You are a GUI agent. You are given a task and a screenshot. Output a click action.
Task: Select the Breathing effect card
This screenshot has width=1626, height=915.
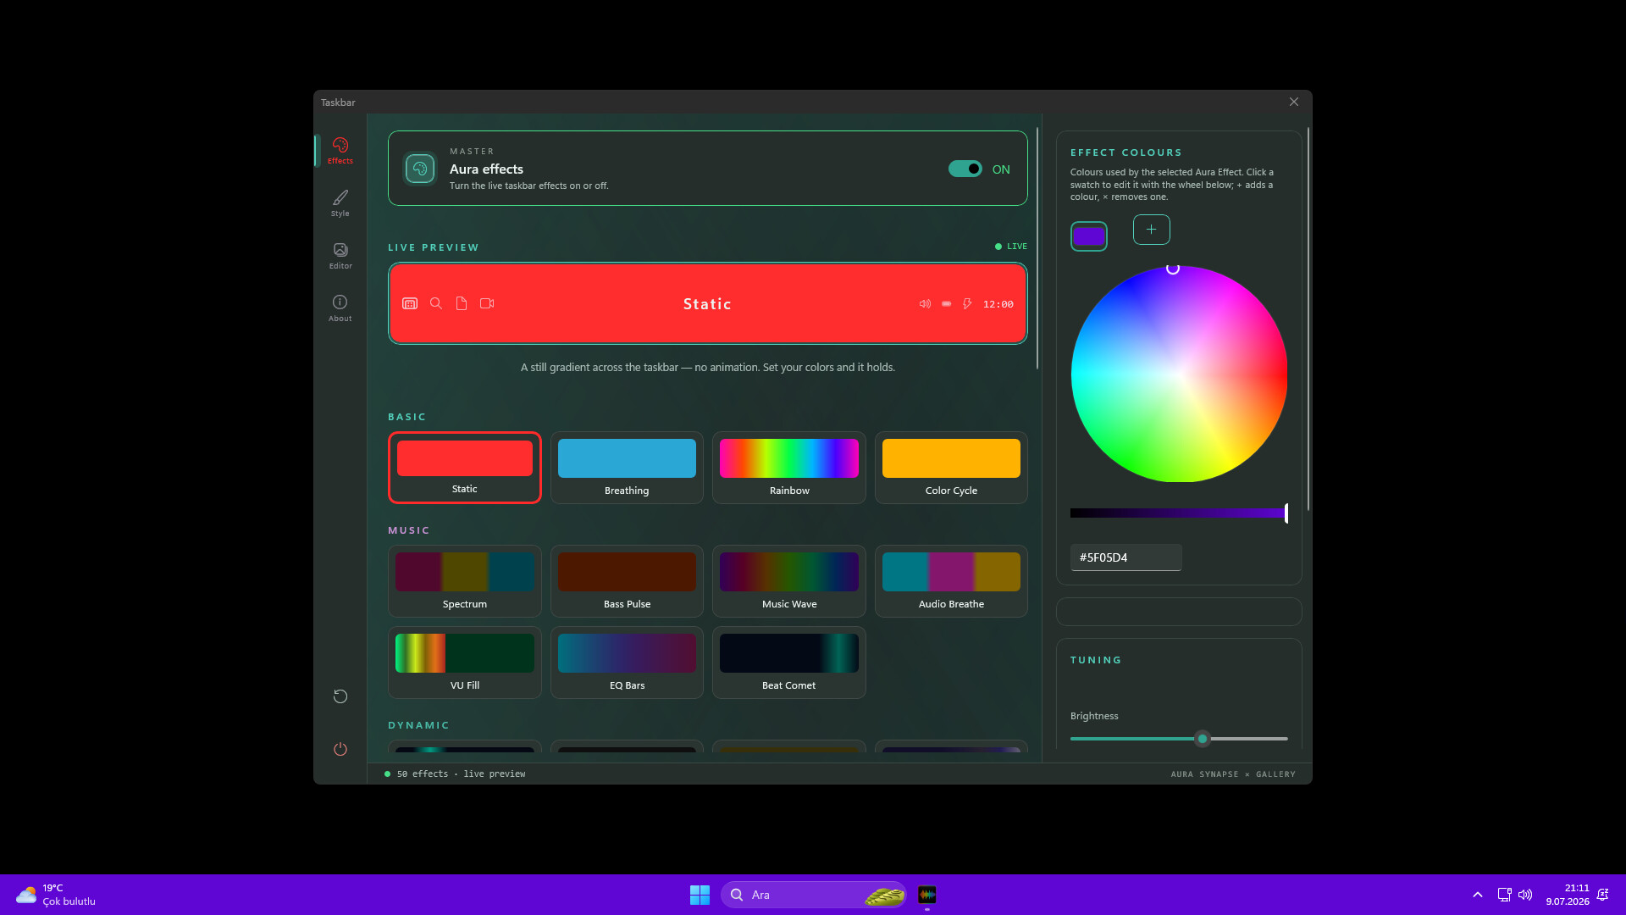pos(627,468)
